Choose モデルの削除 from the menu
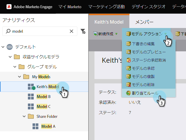The width and height of the screenshot is (186, 140). (x=149, y=85)
